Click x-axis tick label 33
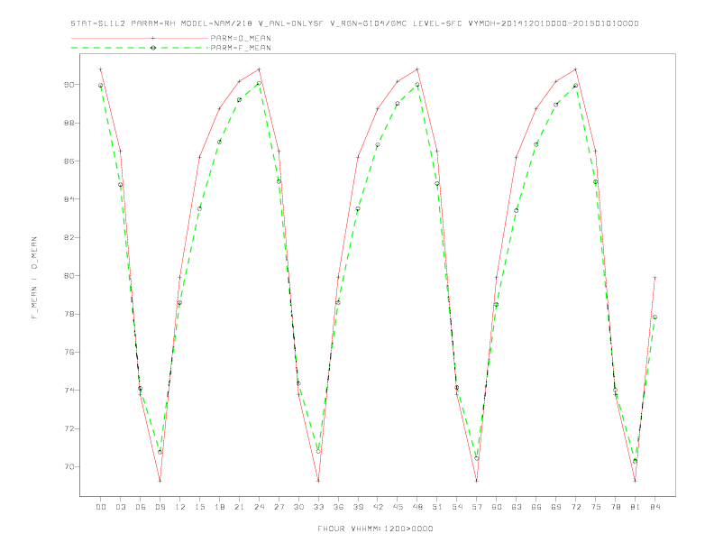This screenshot has width=714, height=552. (318, 507)
